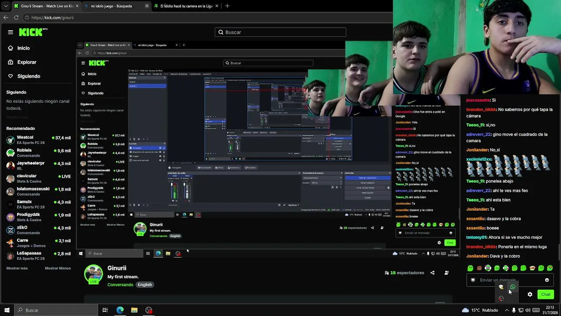561x316 pixels.
Task: Open the emoji picker in chat box
Action: [547, 280]
